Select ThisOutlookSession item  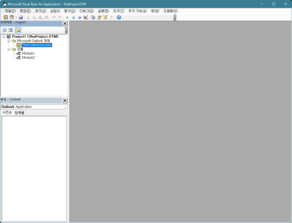click(37, 45)
